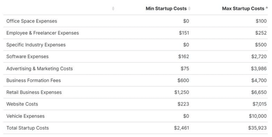Image resolution: width=272 pixels, height=137 pixels.
Task: Click sort arrow beside Max Startup Costs
Action: pos(266,9)
